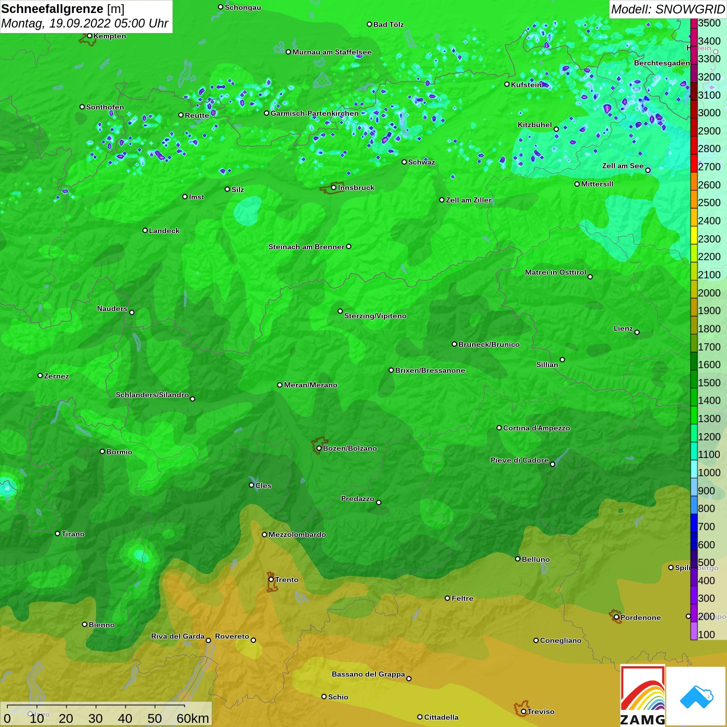
Task: Click the Zernez marker dot
Action: (40, 375)
